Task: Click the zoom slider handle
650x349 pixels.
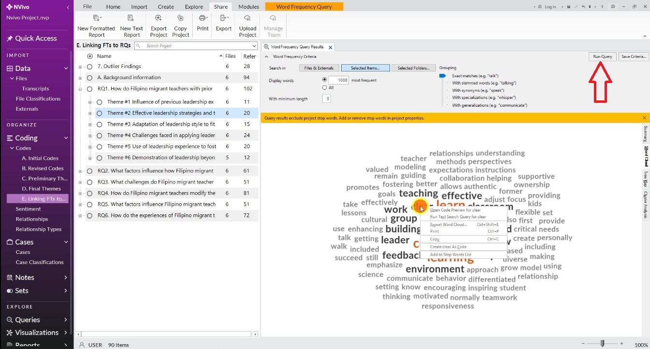Action: tap(602, 344)
